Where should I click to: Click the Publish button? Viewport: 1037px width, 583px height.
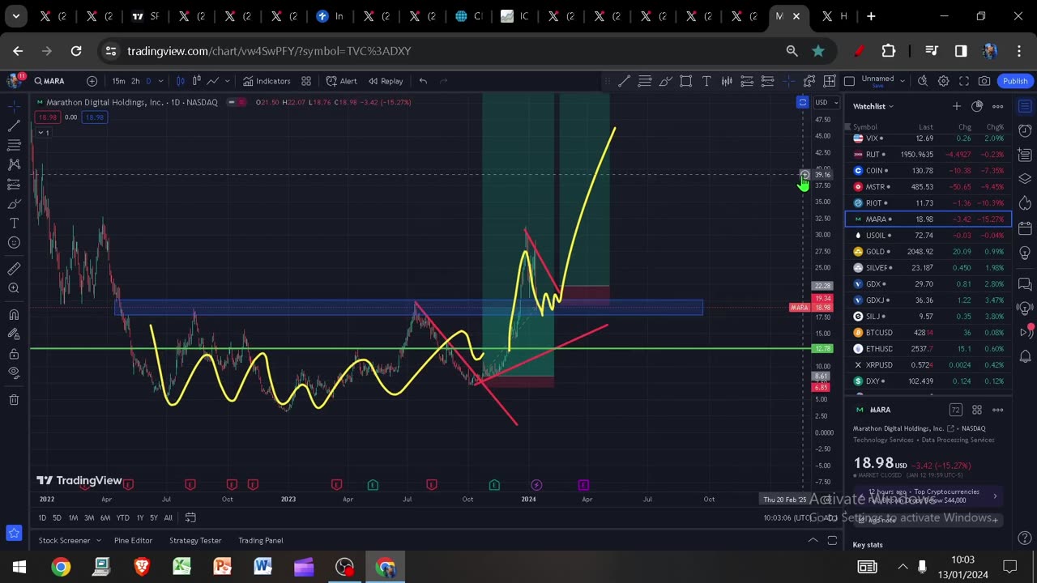coord(1015,81)
